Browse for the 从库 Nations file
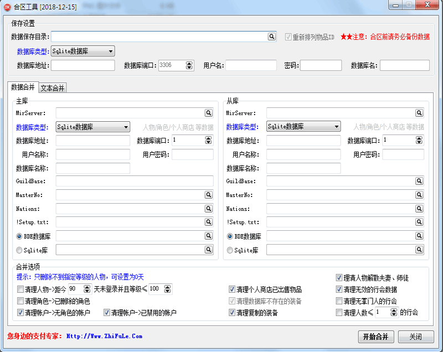This screenshot has width=443, height=352. pos(419,209)
